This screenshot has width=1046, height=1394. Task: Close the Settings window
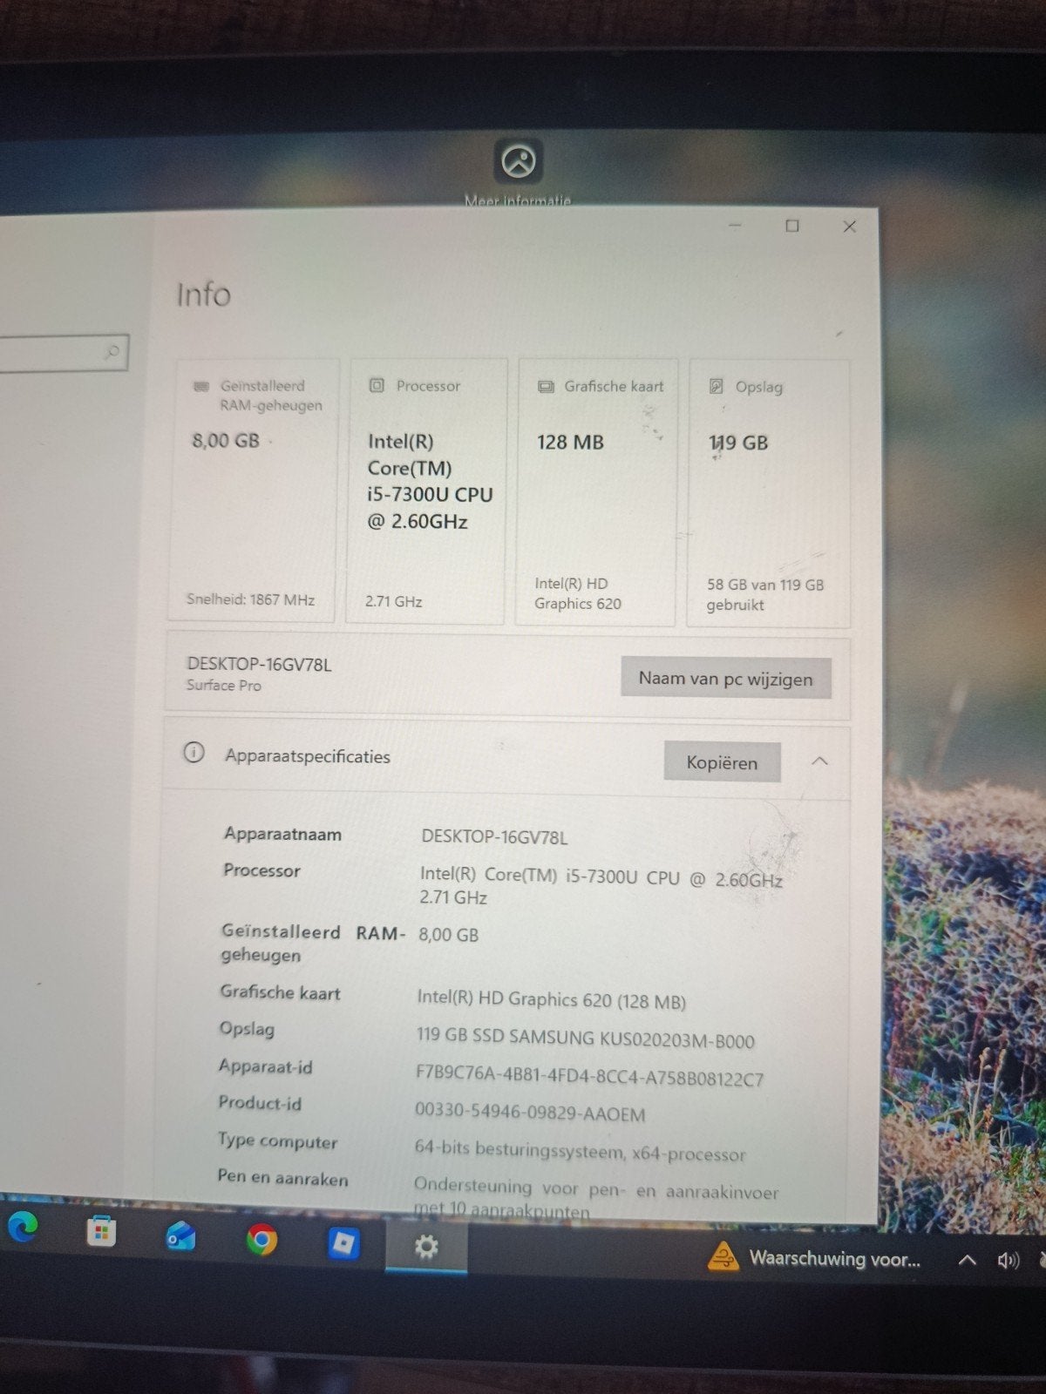[x=850, y=227]
